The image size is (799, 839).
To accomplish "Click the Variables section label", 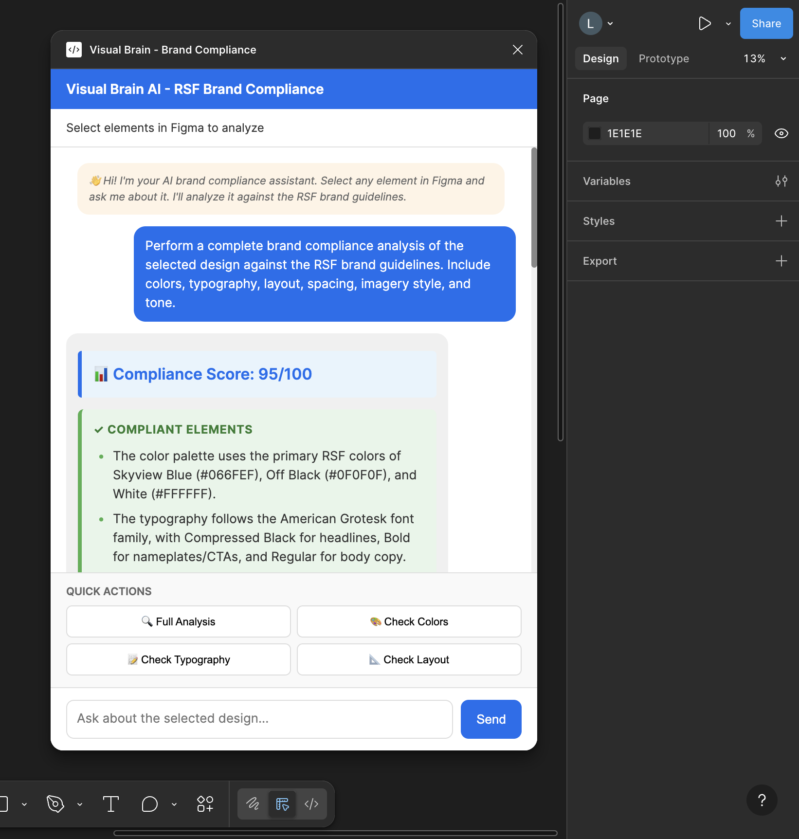I will pos(607,181).
